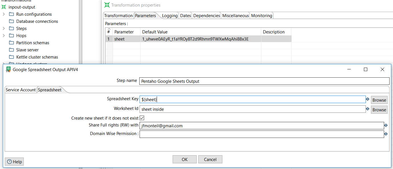The image size is (393, 169).
Task: Select Parameters tab in properties
Action: 146,15
